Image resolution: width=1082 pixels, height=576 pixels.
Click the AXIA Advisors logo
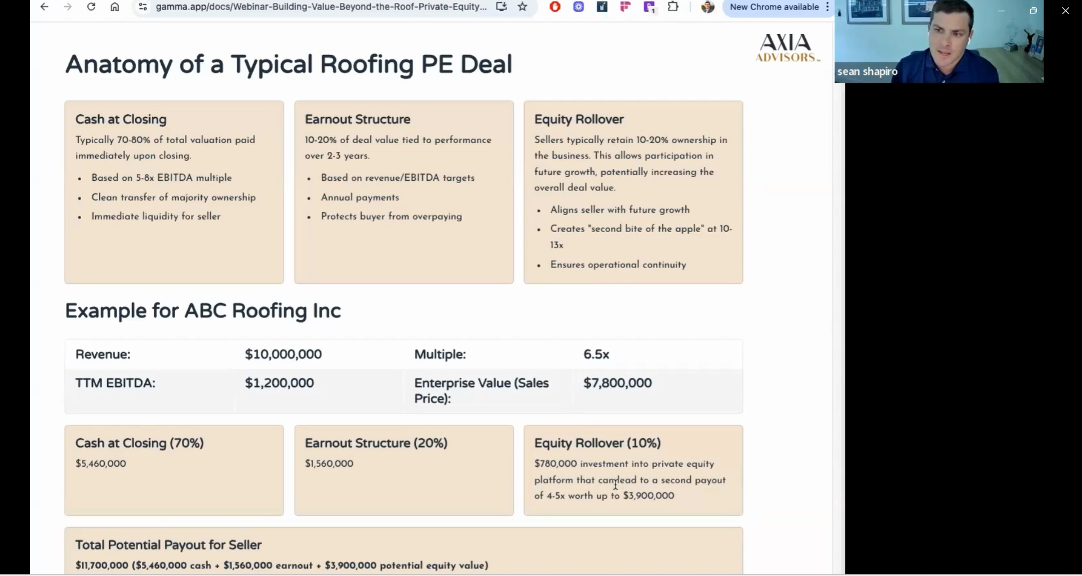(787, 48)
